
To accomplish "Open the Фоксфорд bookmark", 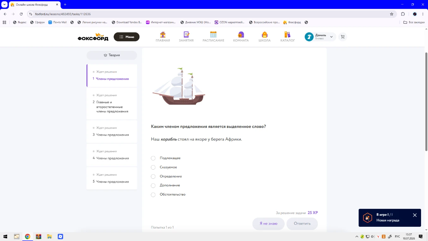I will 292,22.
